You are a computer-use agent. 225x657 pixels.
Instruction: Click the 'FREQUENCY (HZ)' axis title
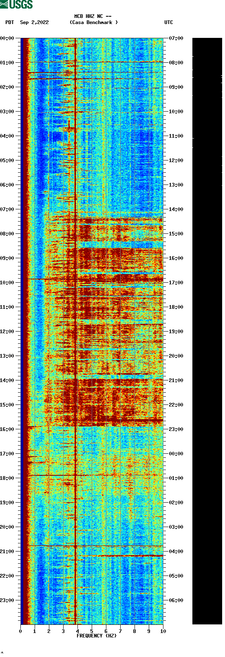click(x=97, y=636)
